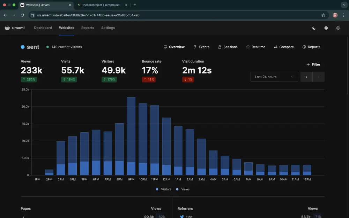Image resolution: width=349 pixels, height=218 pixels.
Task: Expand the browser tab list chevron
Action: point(343,5)
